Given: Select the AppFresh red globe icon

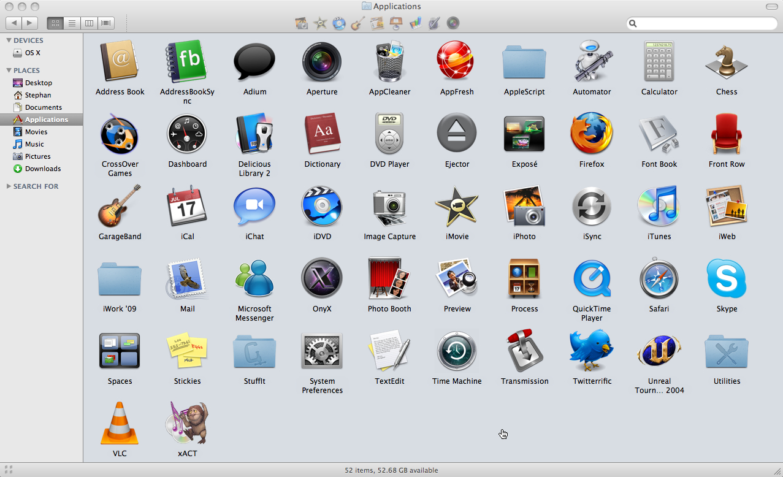Looking at the screenshot, I should click(x=457, y=61).
